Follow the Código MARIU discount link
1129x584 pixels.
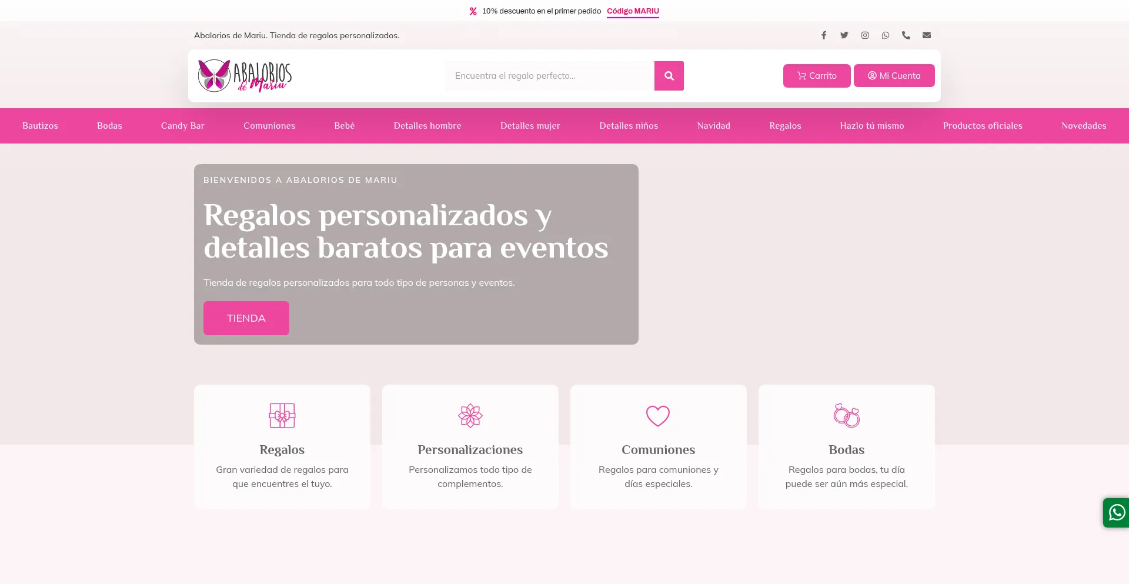[633, 11]
